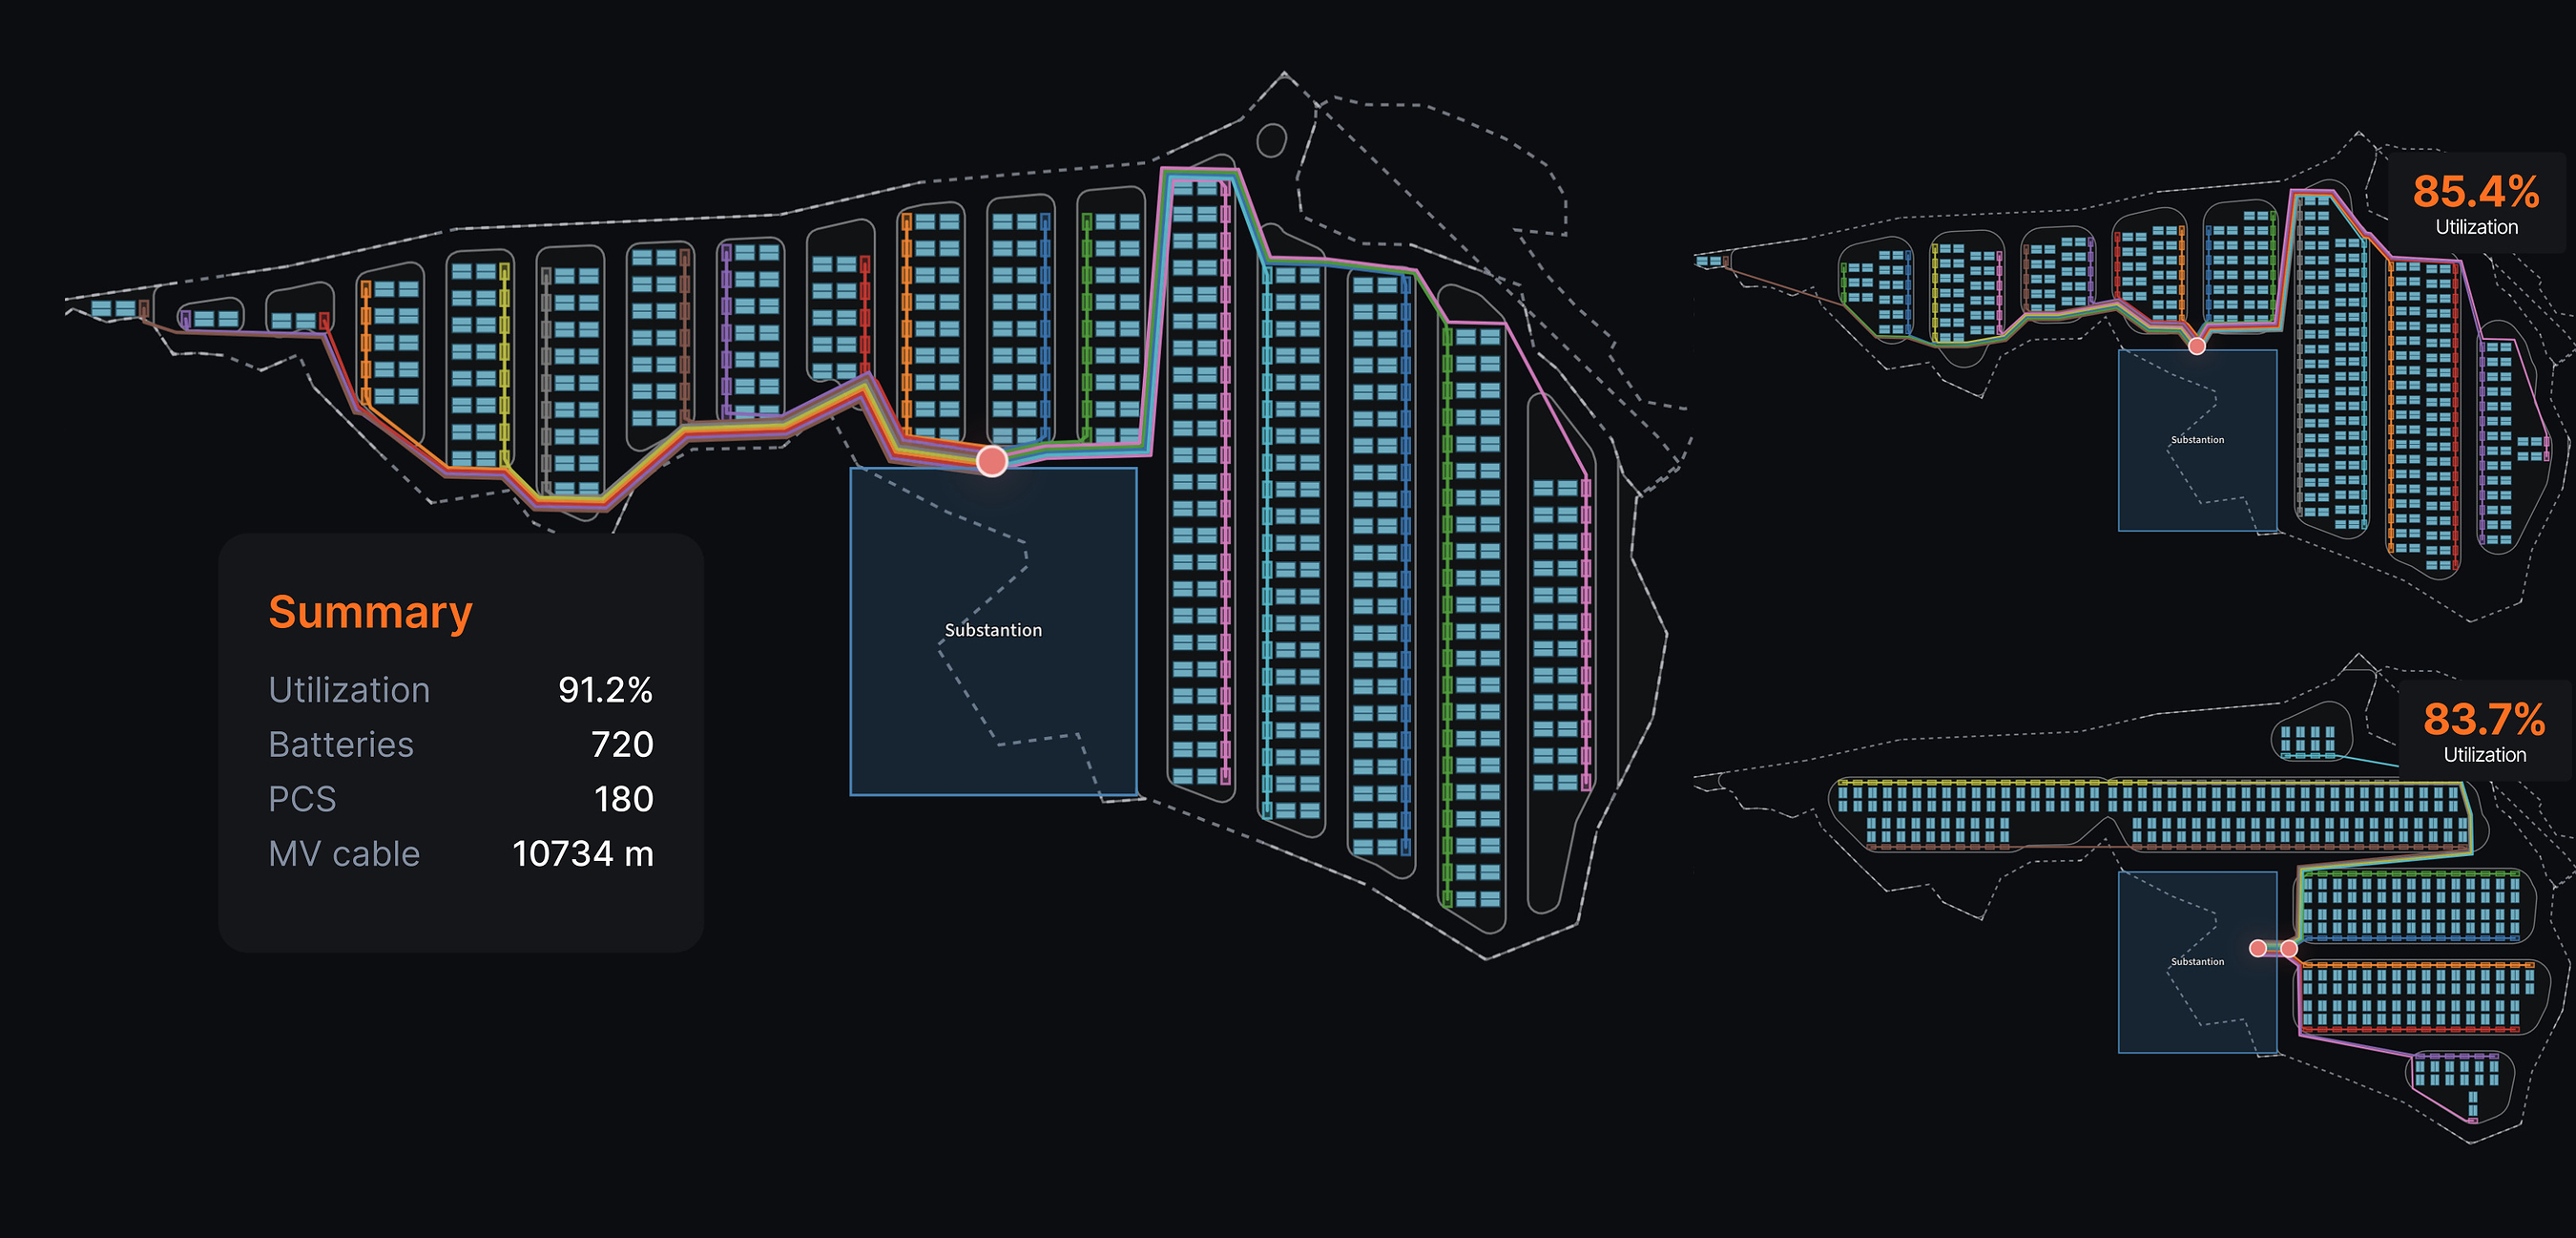Screen dimensions: 2576x1238
Task: Click Substantion label in 83.7% layout
Action: [2198, 961]
